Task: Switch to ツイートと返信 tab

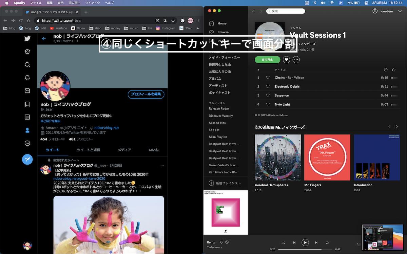Action: [x=88, y=150]
